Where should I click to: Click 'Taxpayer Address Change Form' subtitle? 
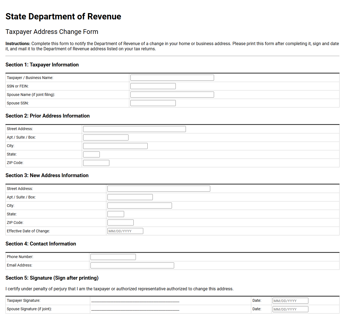[x=52, y=32]
